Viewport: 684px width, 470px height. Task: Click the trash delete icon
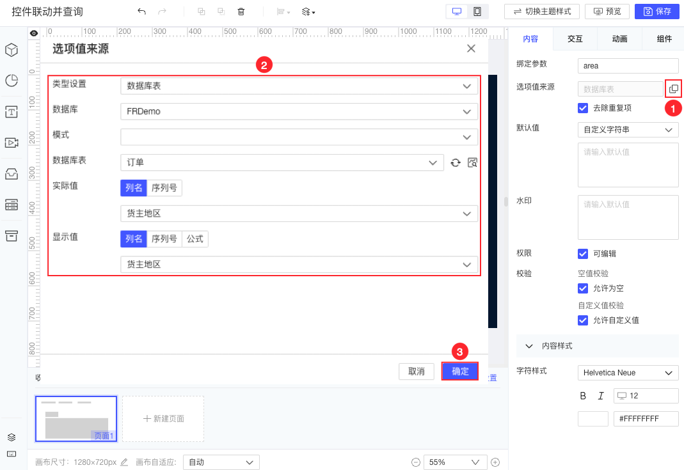coord(241,12)
